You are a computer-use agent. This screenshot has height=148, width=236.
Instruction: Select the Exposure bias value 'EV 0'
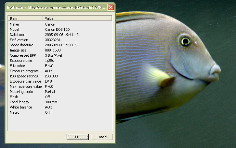(x=48, y=81)
